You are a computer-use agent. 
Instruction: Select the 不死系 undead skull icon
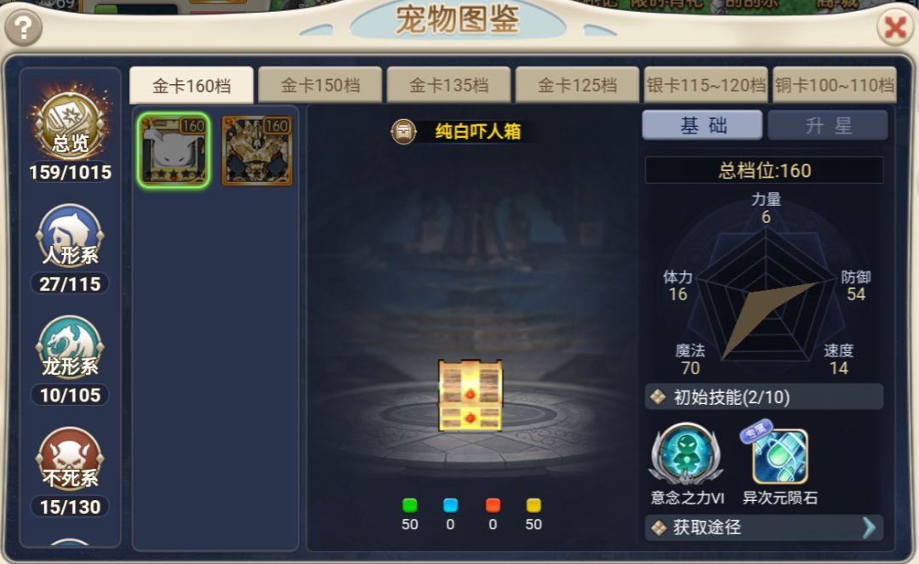pos(71,459)
